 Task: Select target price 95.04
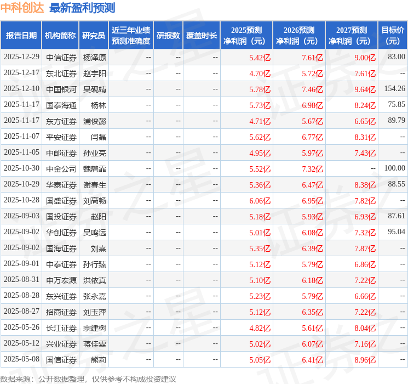pyautogui.click(x=396, y=231)
